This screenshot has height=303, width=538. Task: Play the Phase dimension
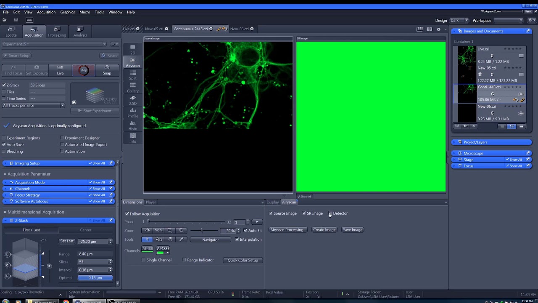point(257,222)
